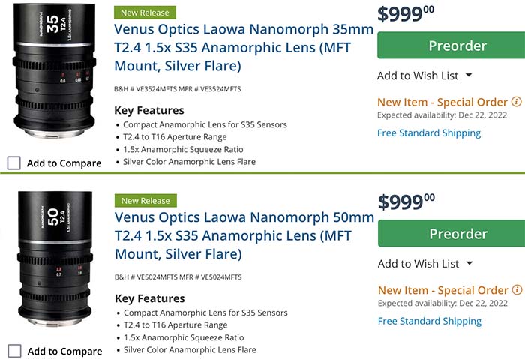Click New Item - Special Order on 35mm
525x359 pixels.
tap(442, 102)
